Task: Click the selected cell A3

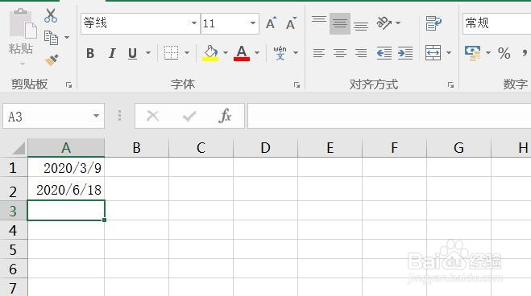Action: [66, 211]
